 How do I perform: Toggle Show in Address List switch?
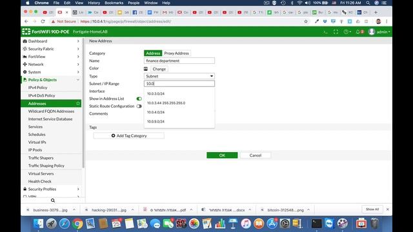[x=139, y=99]
